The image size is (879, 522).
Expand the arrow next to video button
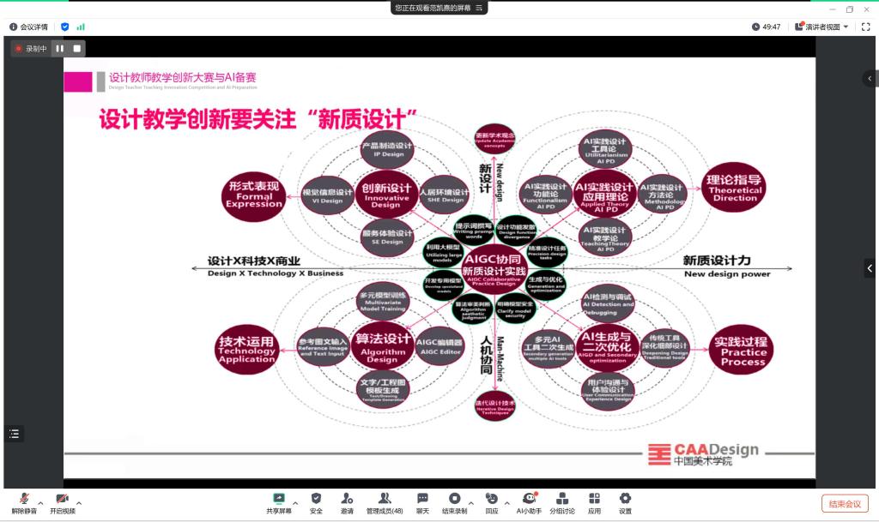[79, 502]
